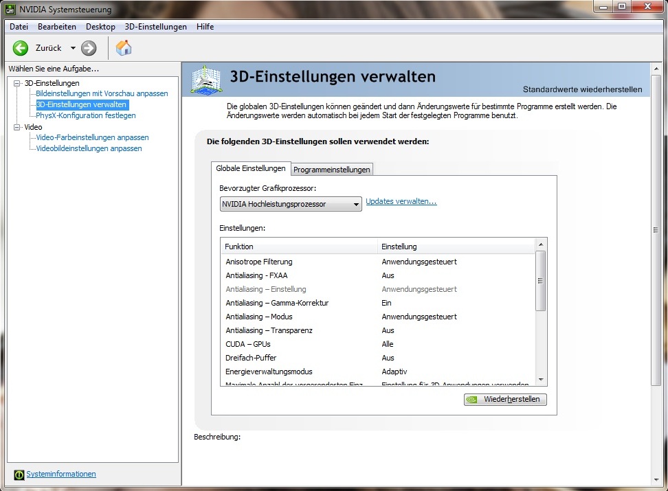The image size is (668, 491).
Task: Click the Zurück label button
Action: (49, 48)
